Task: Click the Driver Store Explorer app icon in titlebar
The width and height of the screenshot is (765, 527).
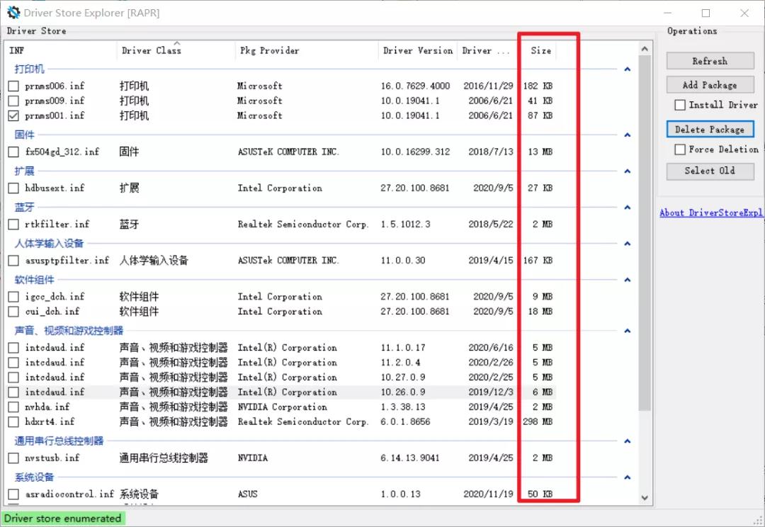Action: coord(13,12)
